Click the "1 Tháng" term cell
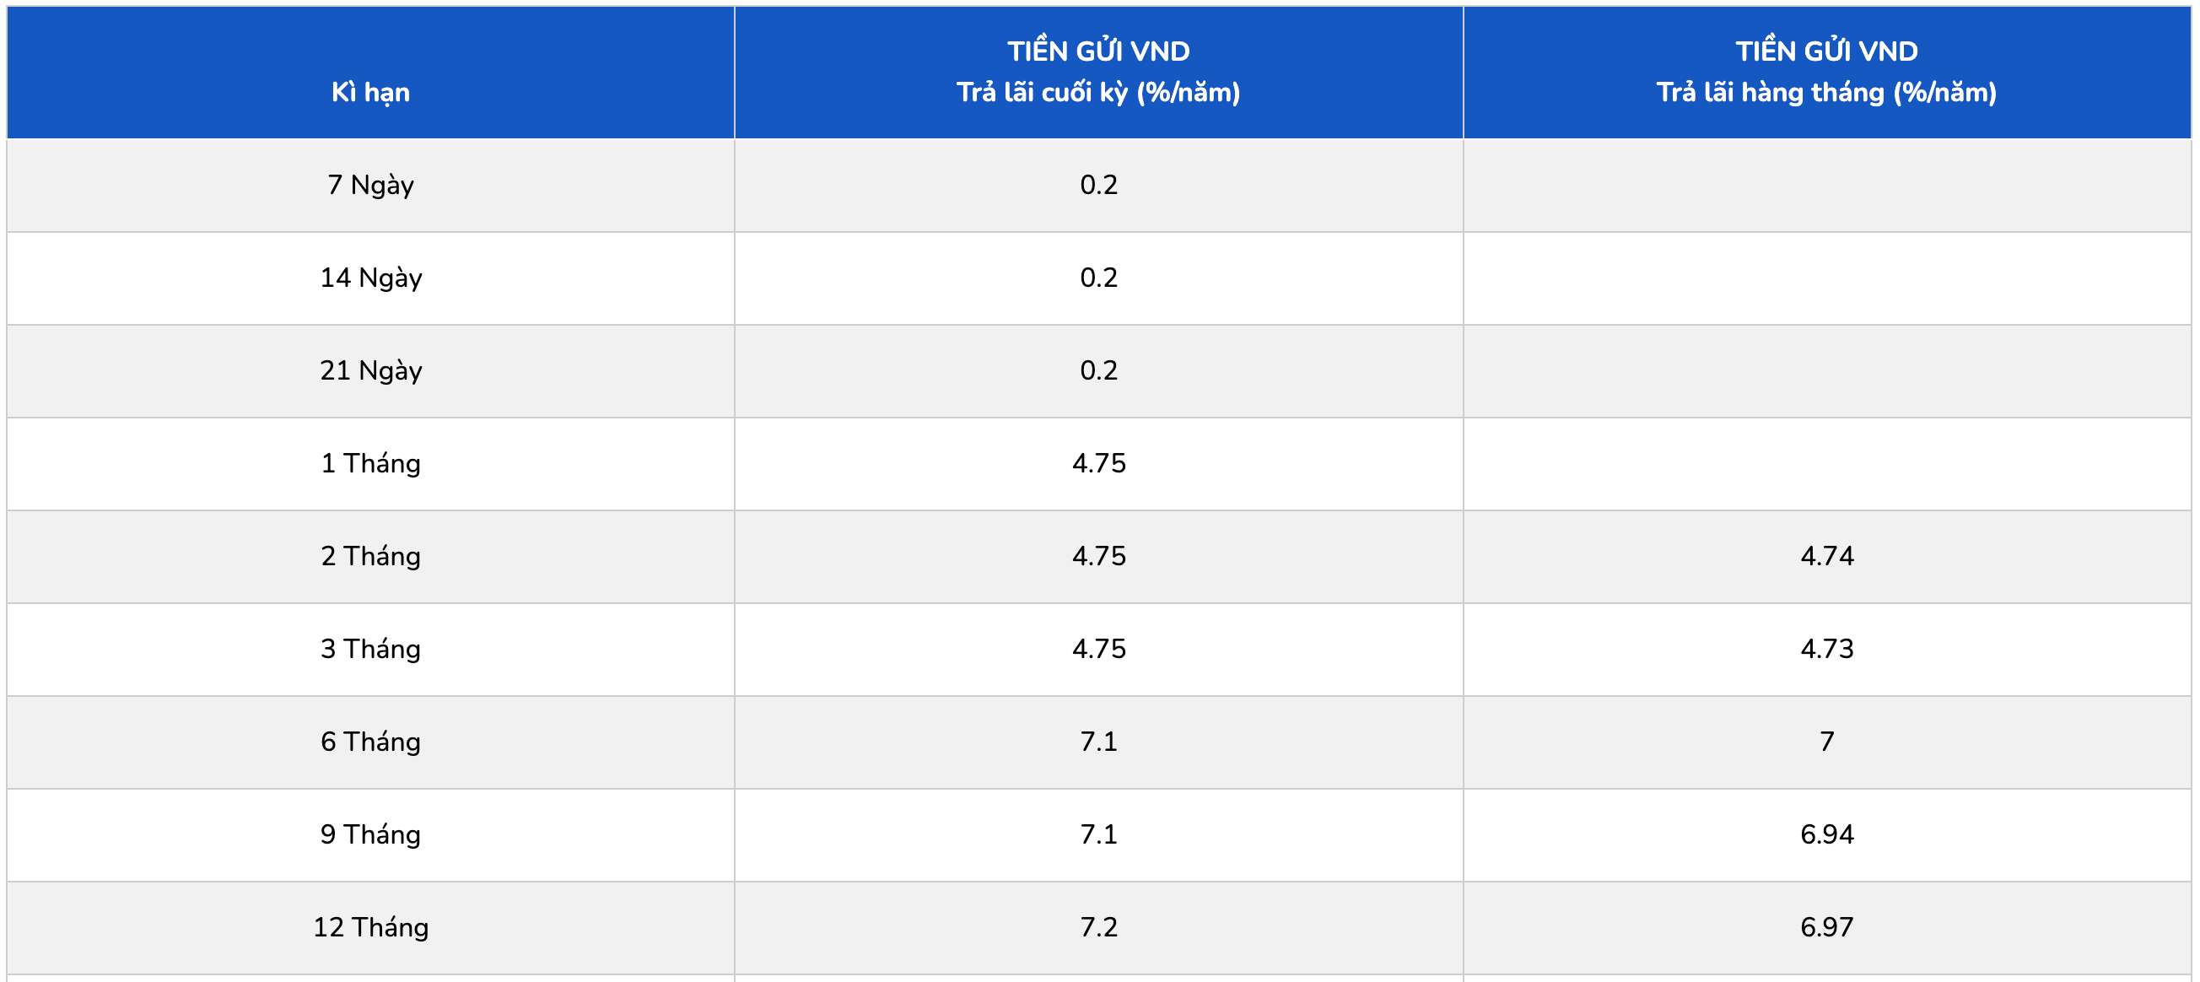 coord(369,464)
